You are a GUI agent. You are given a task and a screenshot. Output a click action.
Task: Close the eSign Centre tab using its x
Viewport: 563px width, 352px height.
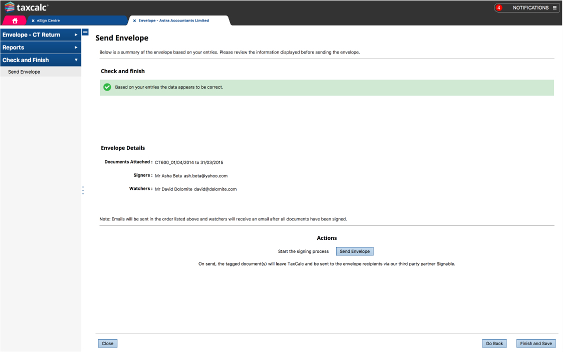point(33,21)
